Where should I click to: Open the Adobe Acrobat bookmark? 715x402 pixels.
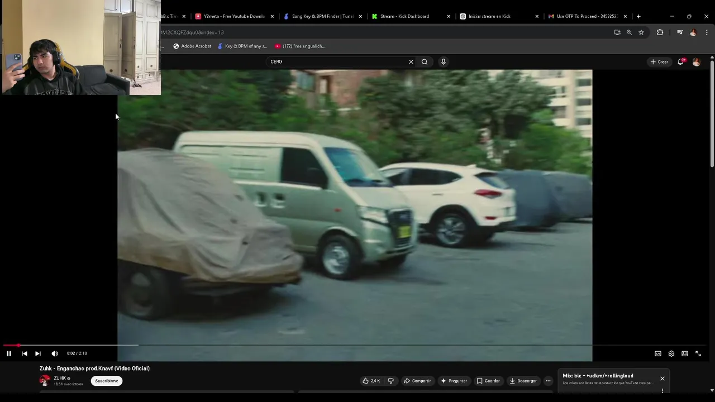pyautogui.click(x=192, y=46)
